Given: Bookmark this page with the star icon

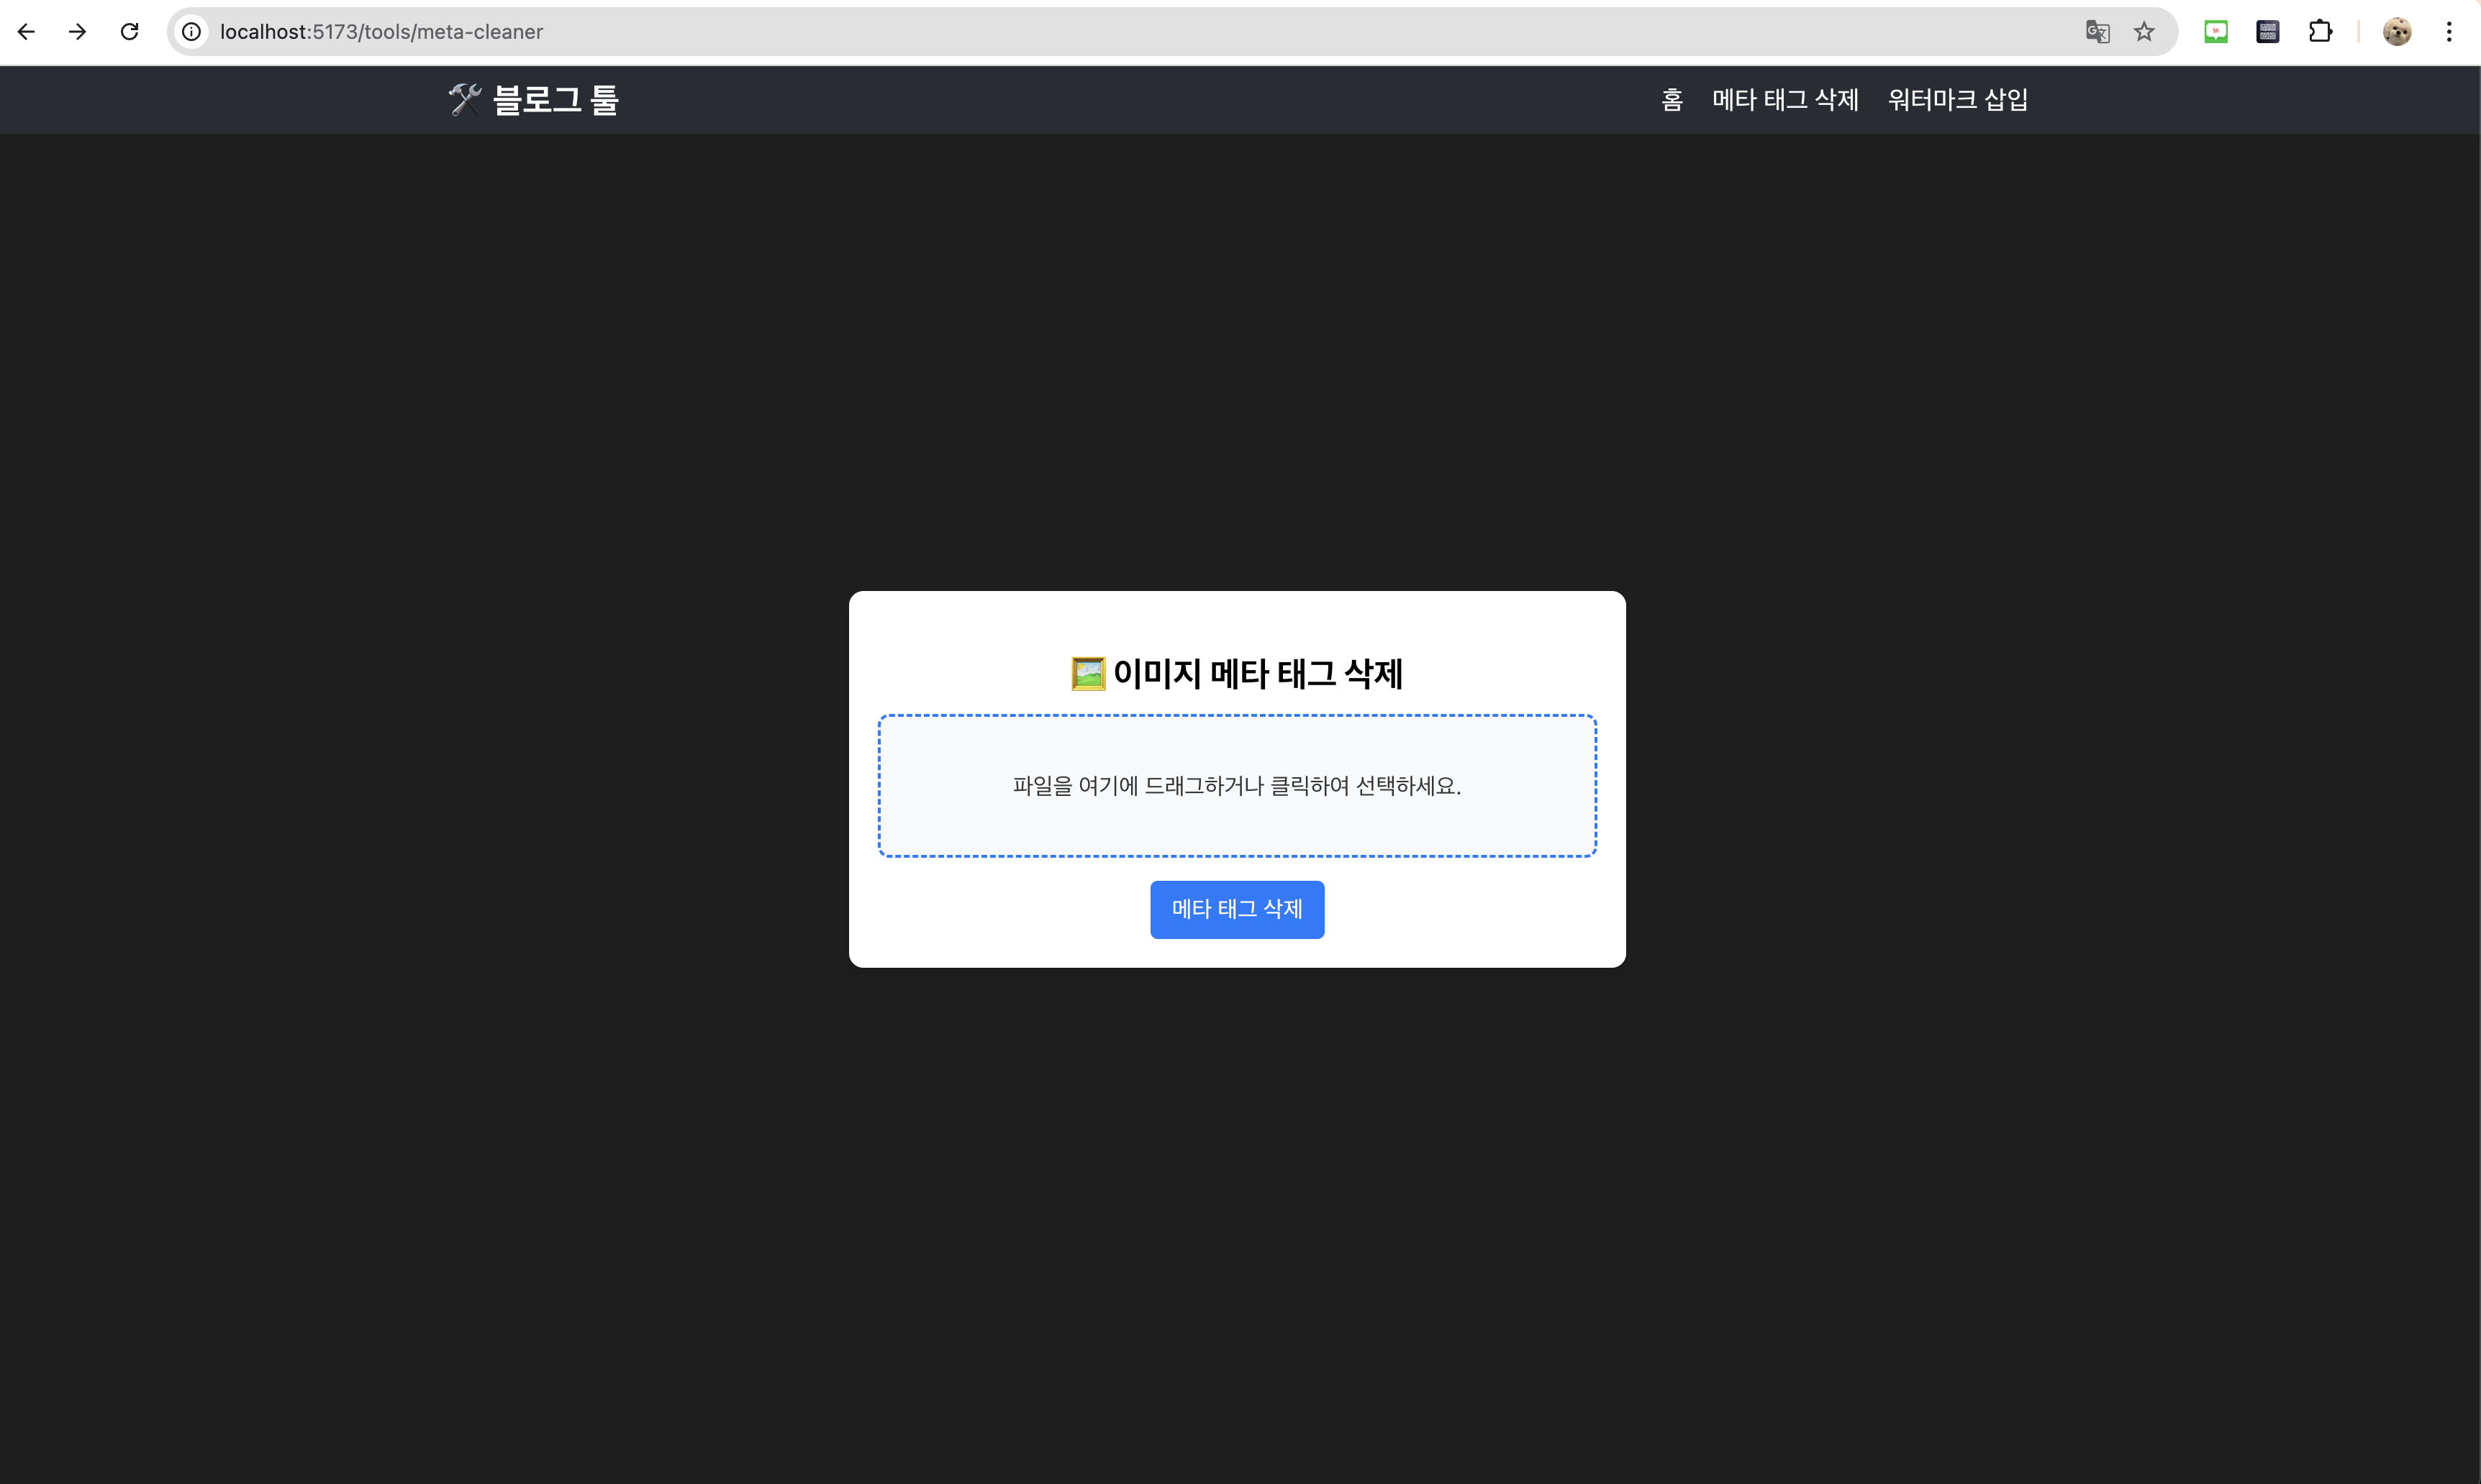Looking at the screenshot, I should pyautogui.click(x=2145, y=31).
